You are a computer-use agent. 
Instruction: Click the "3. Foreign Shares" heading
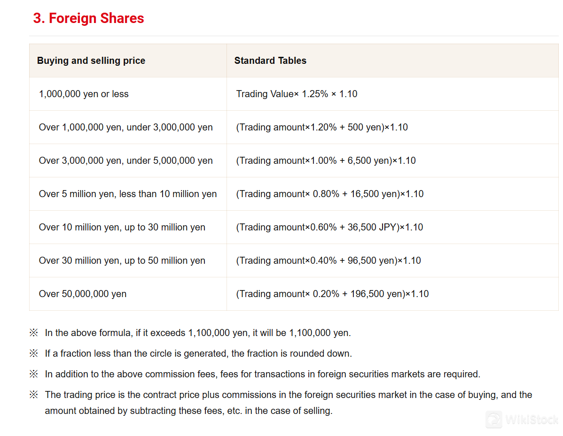[x=88, y=18]
